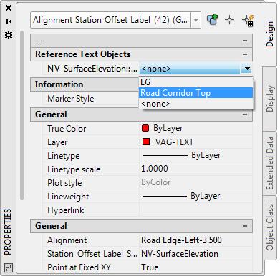Click the Select Objects crosshair icon
280x276 pixels.
(x=229, y=20)
